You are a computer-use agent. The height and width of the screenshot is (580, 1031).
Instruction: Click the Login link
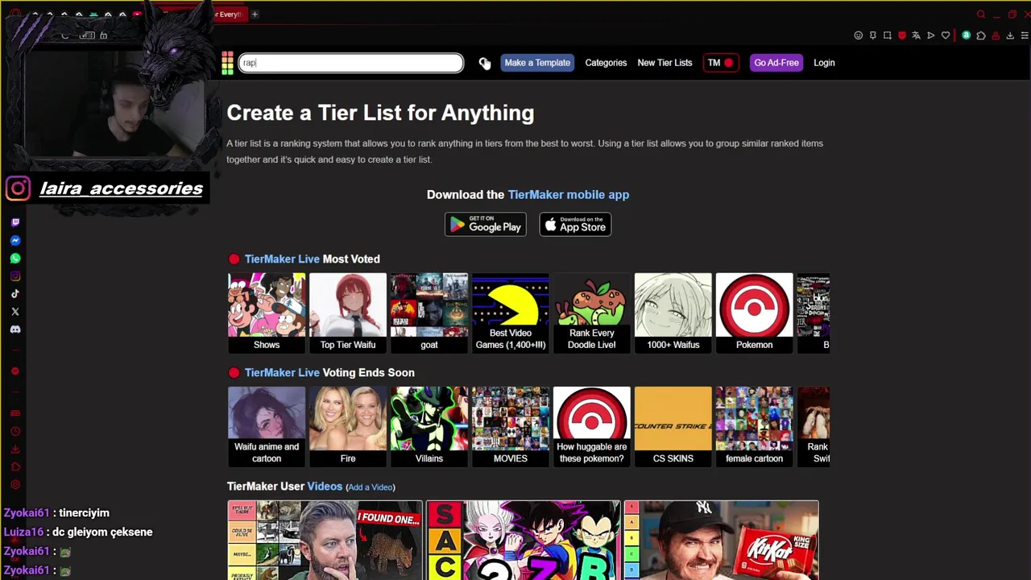tap(824, 63)
